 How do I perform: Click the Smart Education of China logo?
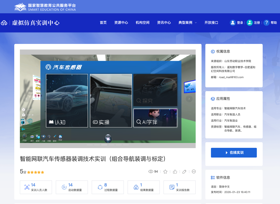click(x=45, y=7)
